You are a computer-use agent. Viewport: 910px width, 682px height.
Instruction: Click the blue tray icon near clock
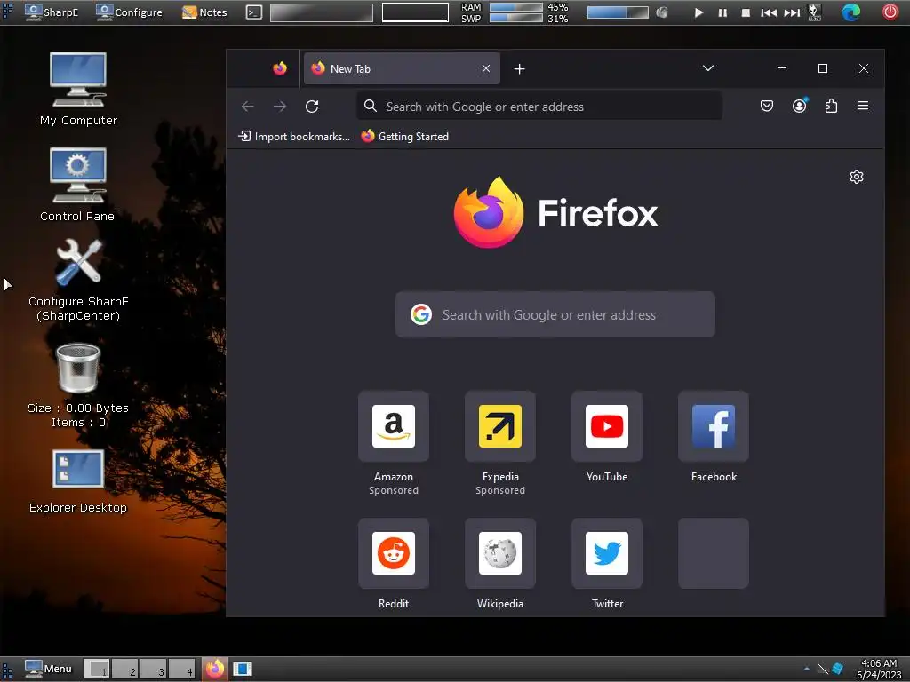point(837,670)
